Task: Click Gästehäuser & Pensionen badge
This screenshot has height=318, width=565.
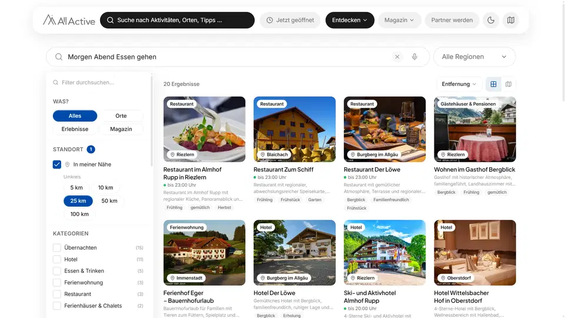Action: (x=468, y=104)
